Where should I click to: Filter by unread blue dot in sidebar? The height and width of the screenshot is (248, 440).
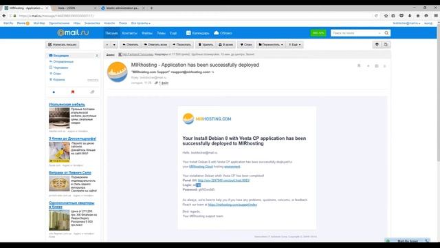[x=54, y=92]
